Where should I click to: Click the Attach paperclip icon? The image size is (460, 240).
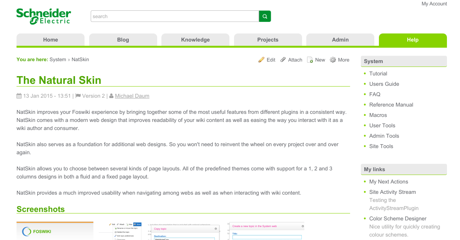tap(283, 60)
